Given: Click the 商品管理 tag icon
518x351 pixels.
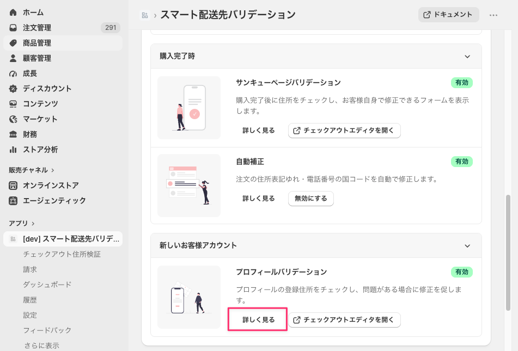Looking at the screenshot, I should (13, 43).
